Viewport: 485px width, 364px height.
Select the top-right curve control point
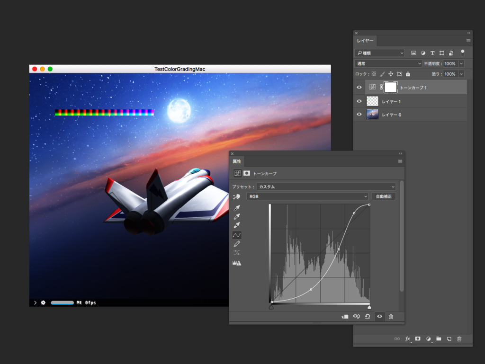[x=369, y=205]
